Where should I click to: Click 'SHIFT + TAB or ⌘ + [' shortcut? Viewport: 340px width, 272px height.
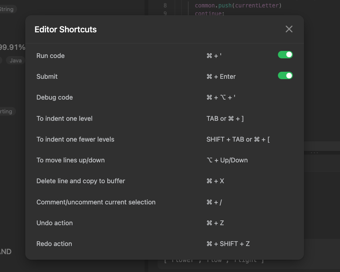(x=238, y=139)
